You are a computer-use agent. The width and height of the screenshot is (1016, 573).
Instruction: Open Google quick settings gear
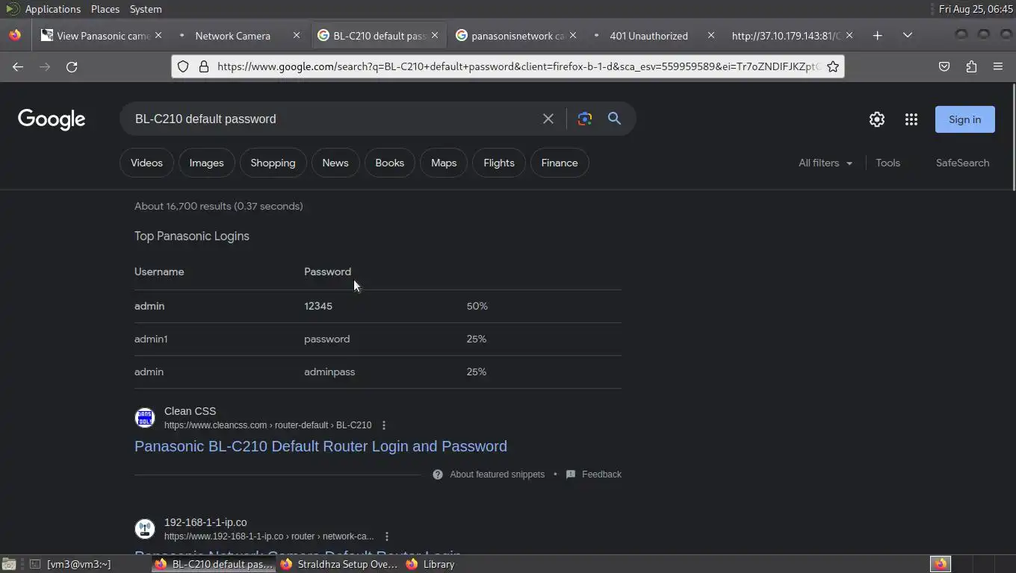pyautogui.click(x=876, y=119)
